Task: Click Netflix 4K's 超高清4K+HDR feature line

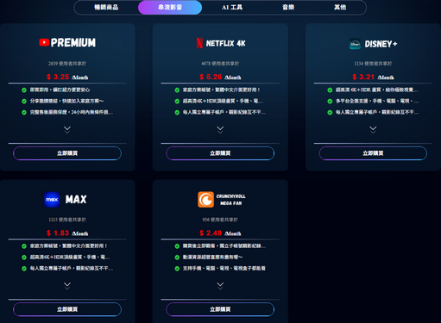Action: [223, 101]
